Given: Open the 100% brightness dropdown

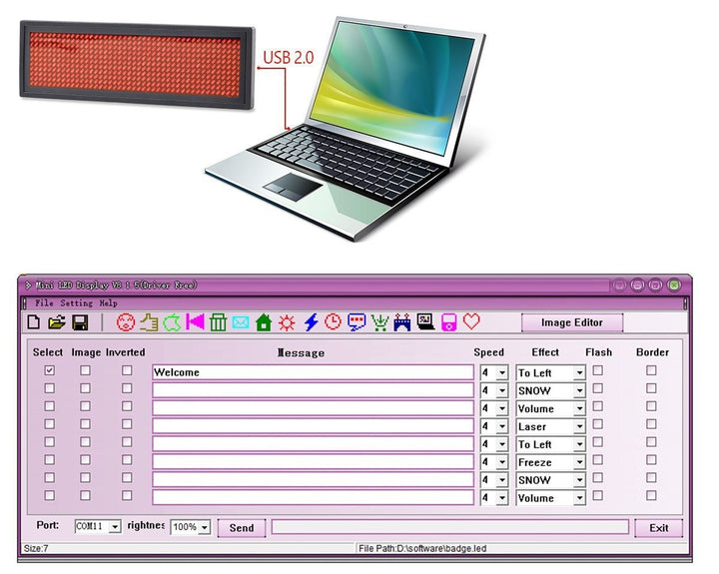Looking at the screenshot, I should (x=204, y=527).
